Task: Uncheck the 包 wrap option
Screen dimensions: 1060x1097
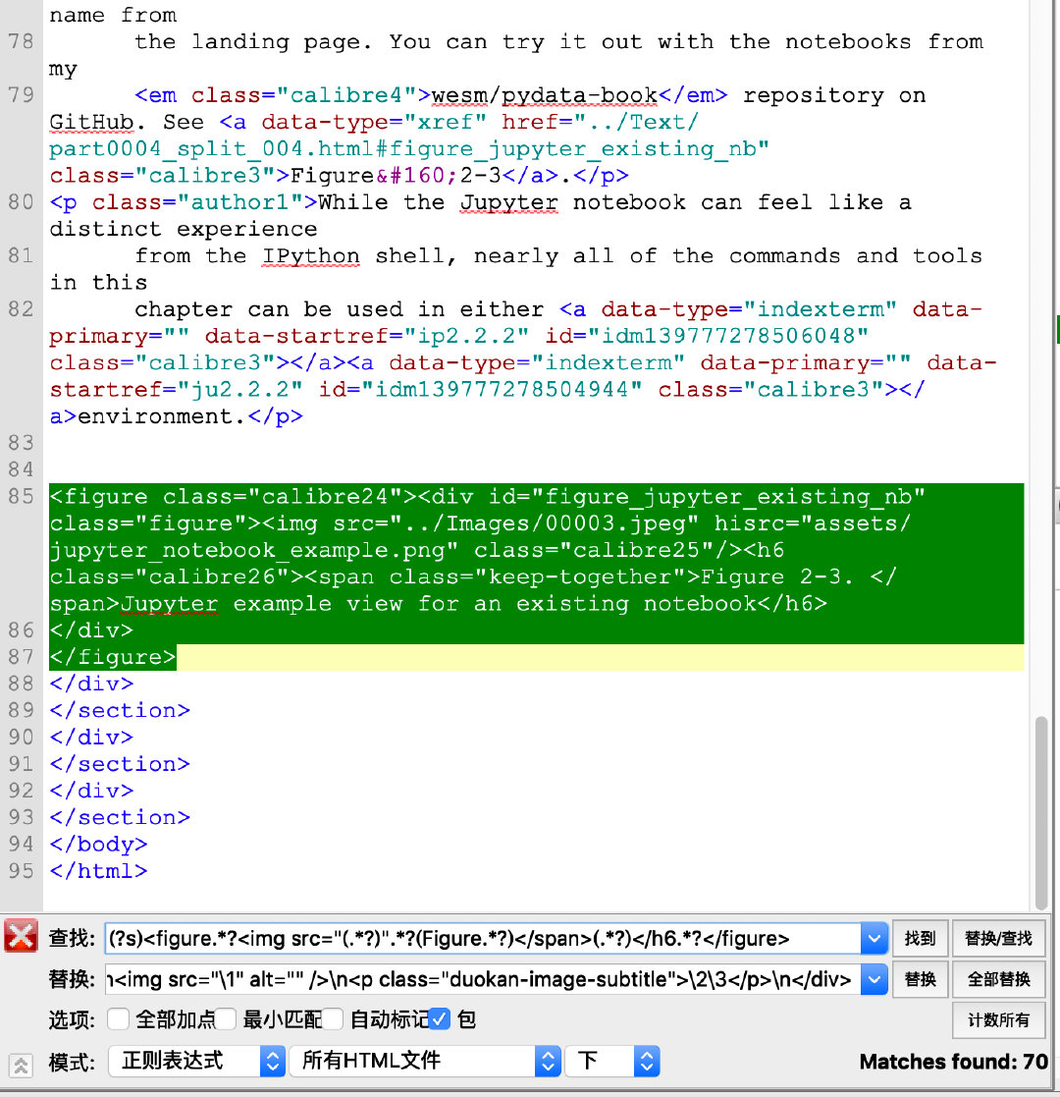Action: pos(439,1019)
